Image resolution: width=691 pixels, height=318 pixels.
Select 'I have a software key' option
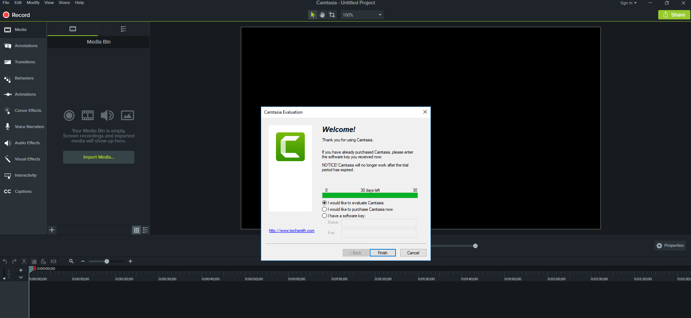pos(344,216)
